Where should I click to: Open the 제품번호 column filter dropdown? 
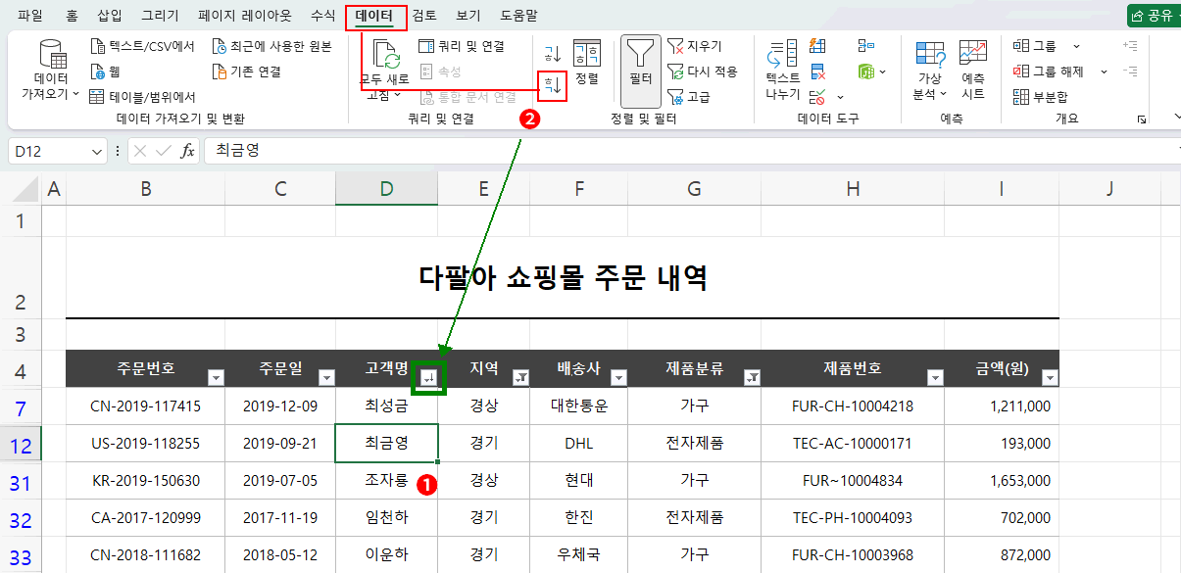click(935, 377)
